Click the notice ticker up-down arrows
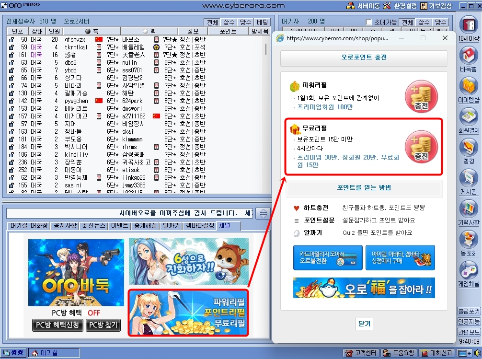This screenshot has height=359, width=482. (264, 213)
